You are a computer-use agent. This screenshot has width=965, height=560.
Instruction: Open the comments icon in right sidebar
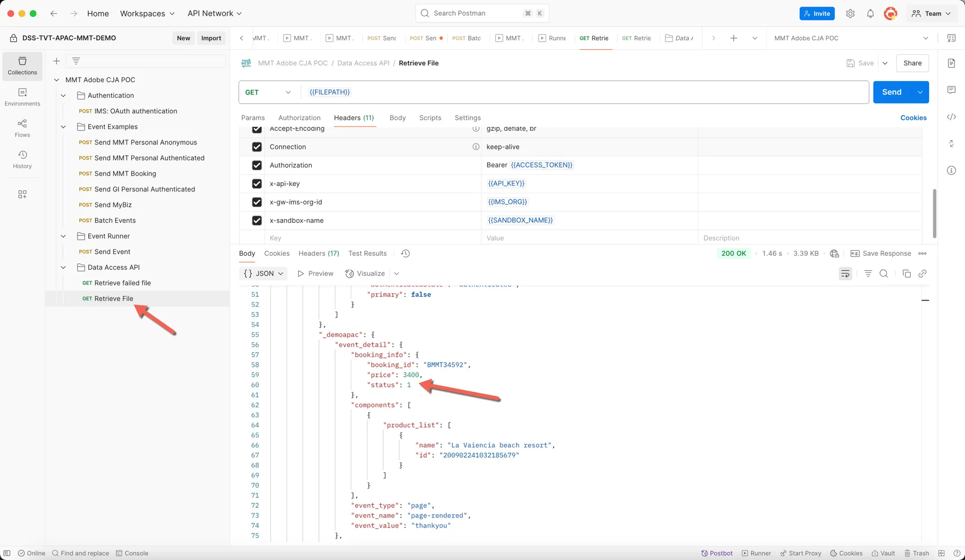tap(952, 90)
